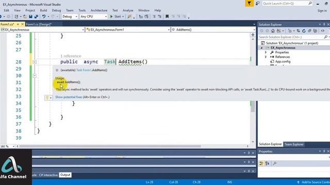Click the editor split plus icon
Screen dimensions: 330x185
253,34
